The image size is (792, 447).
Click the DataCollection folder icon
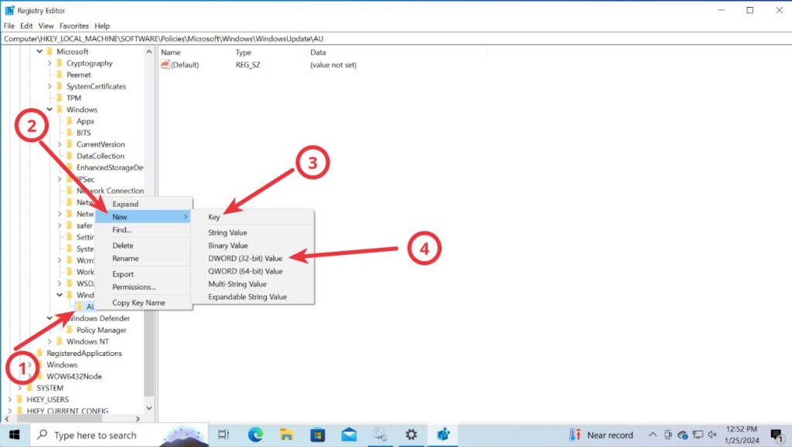70,156
